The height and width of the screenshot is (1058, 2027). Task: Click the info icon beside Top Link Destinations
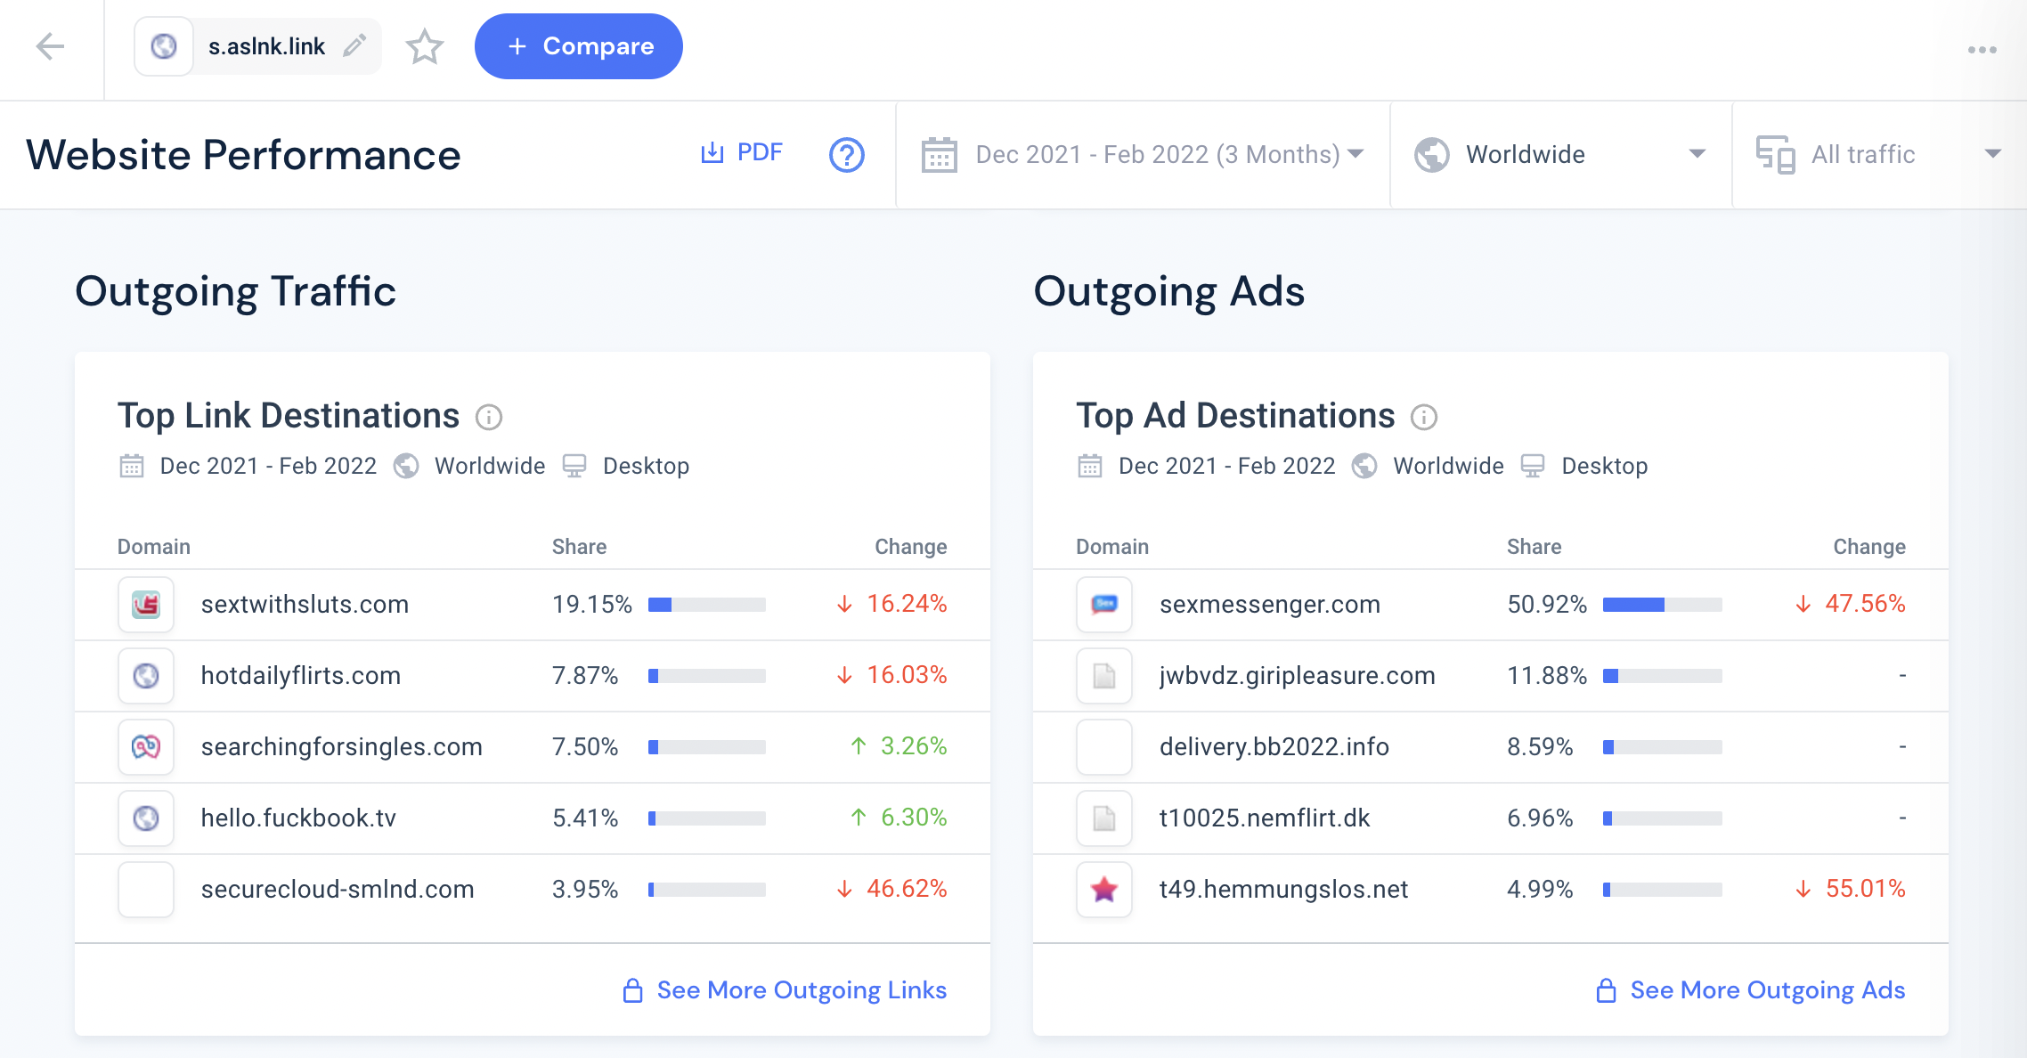(x=489, y=417)
